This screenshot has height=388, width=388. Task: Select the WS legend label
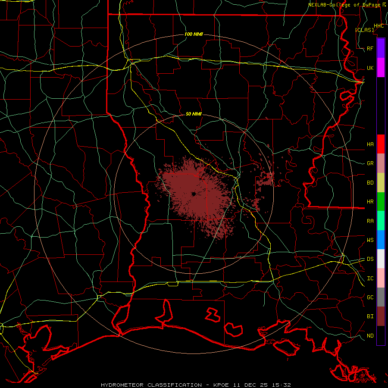pyautogui.click(x=370, y=240)
